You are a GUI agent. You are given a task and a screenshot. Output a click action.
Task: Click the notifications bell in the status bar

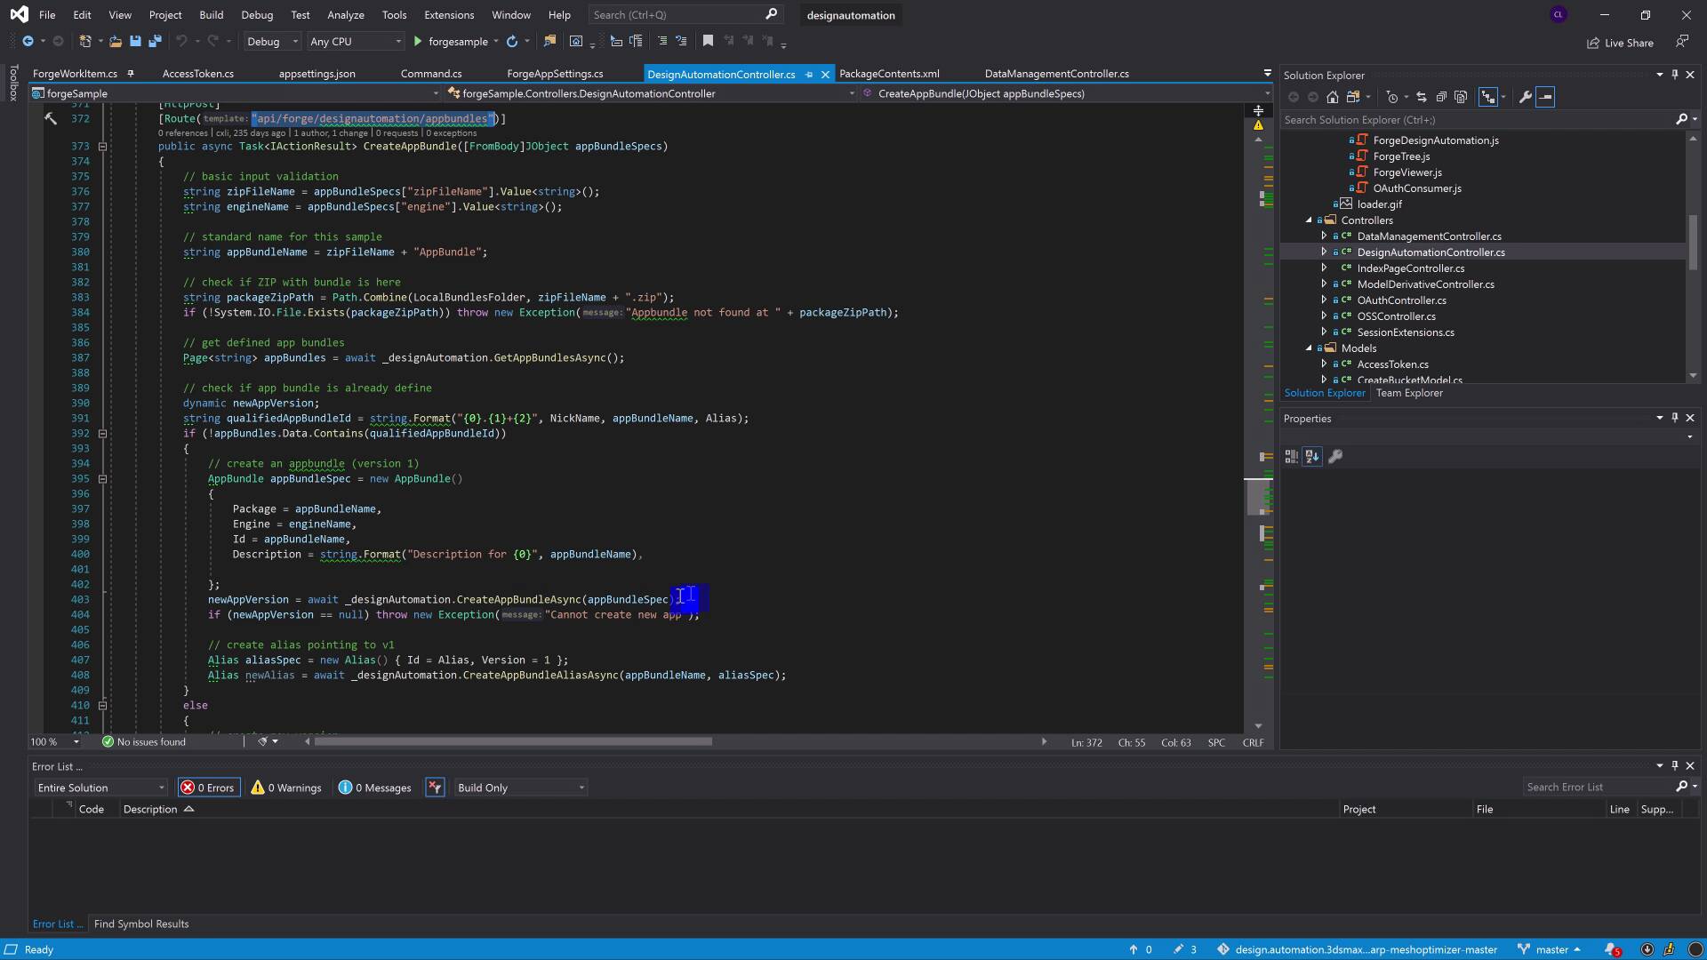point(1612,949)
